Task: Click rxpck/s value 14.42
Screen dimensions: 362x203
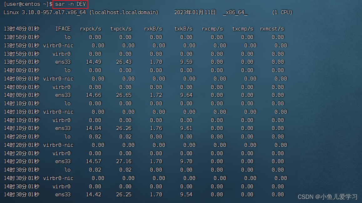Action: tap(94, 195)
